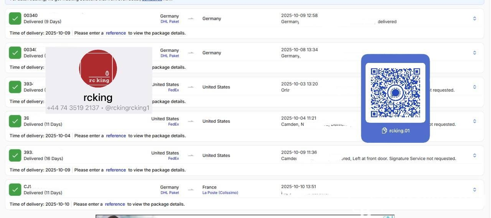
Task: Click reference link in 2025-10-10 delivery row
Action: (x=115, y=204)
